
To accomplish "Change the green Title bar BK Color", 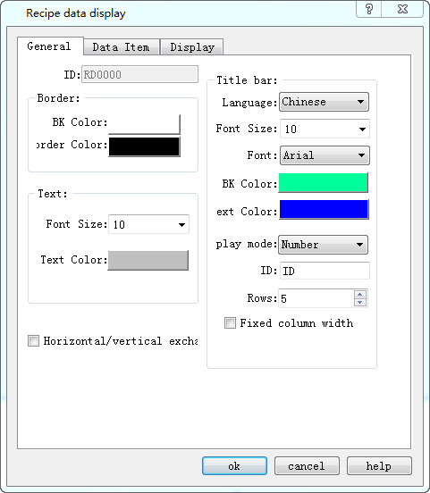I will [324, 182].
